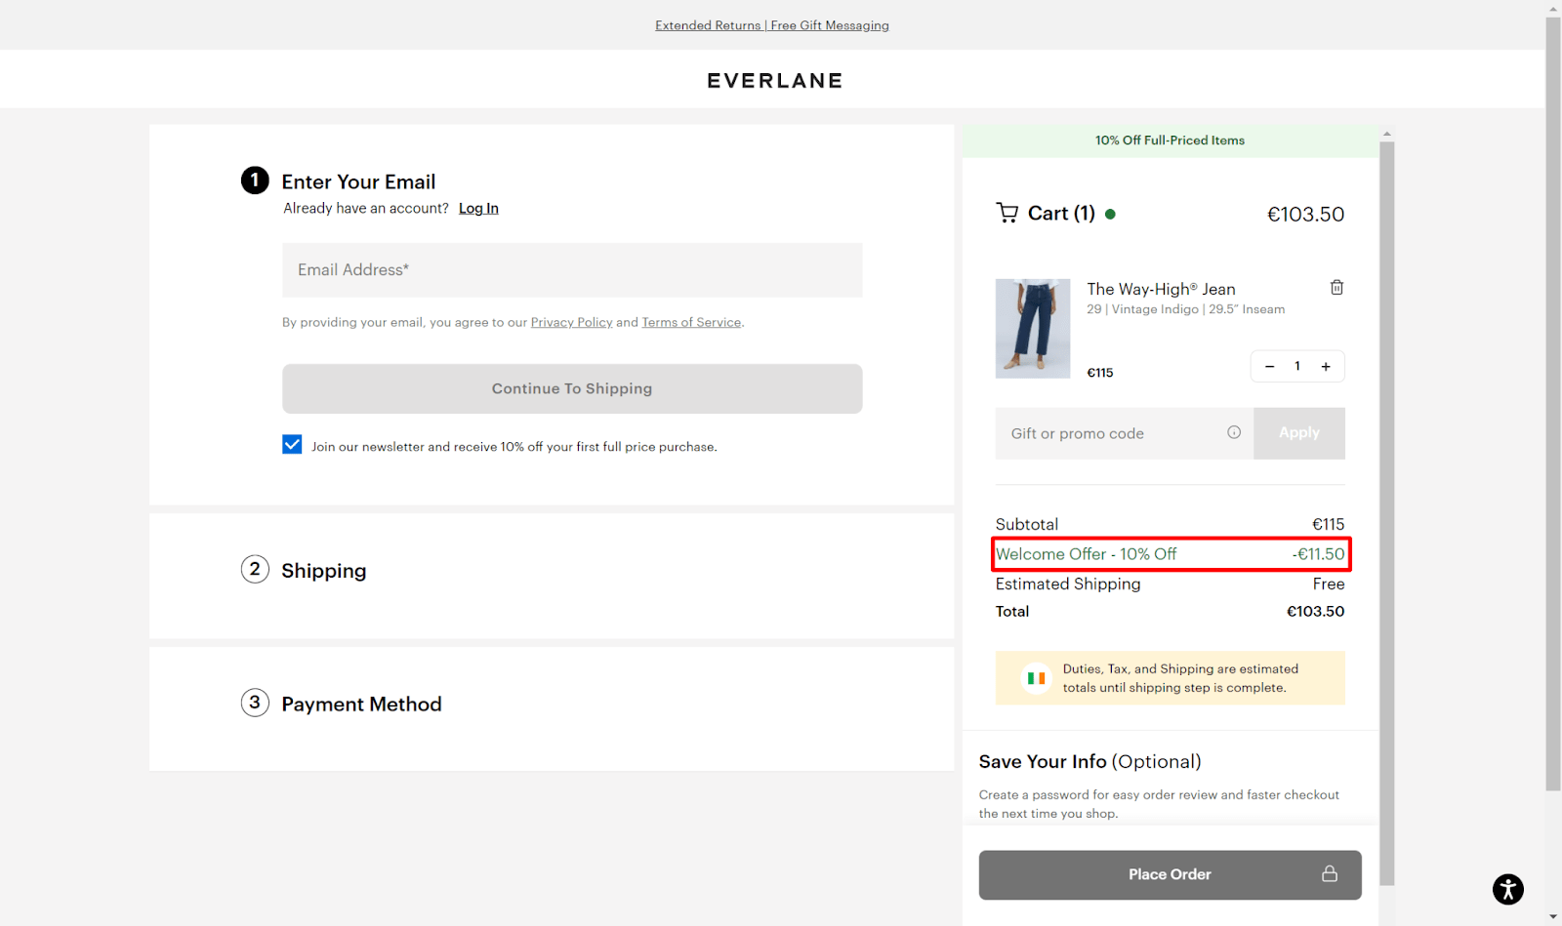The height and width of the screenshot is (926, 1562).
Task: Expand the Shipping section
Action: point(323,570)
